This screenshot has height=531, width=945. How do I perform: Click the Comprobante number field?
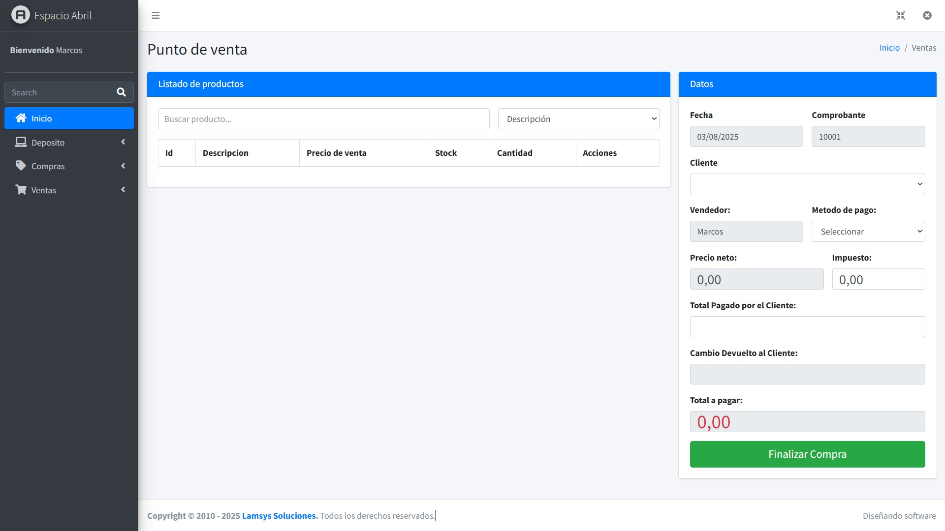pos(868,137)
